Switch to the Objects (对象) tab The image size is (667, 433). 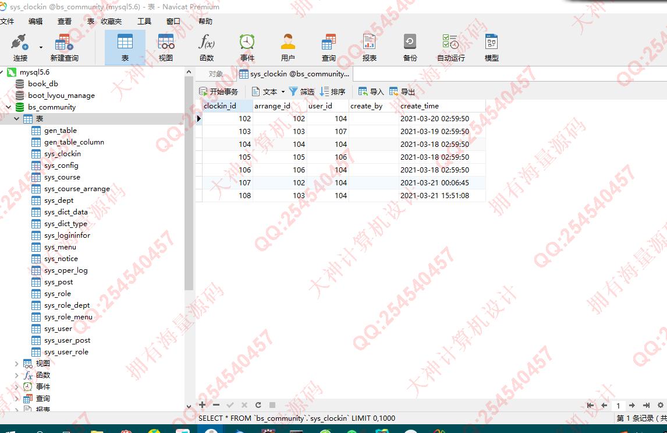[x=216, y=74]
